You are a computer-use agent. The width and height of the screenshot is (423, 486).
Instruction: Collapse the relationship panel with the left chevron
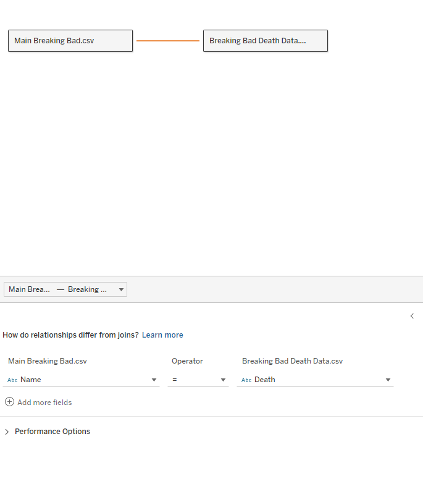pyautogui.click(x=412, y=316)
